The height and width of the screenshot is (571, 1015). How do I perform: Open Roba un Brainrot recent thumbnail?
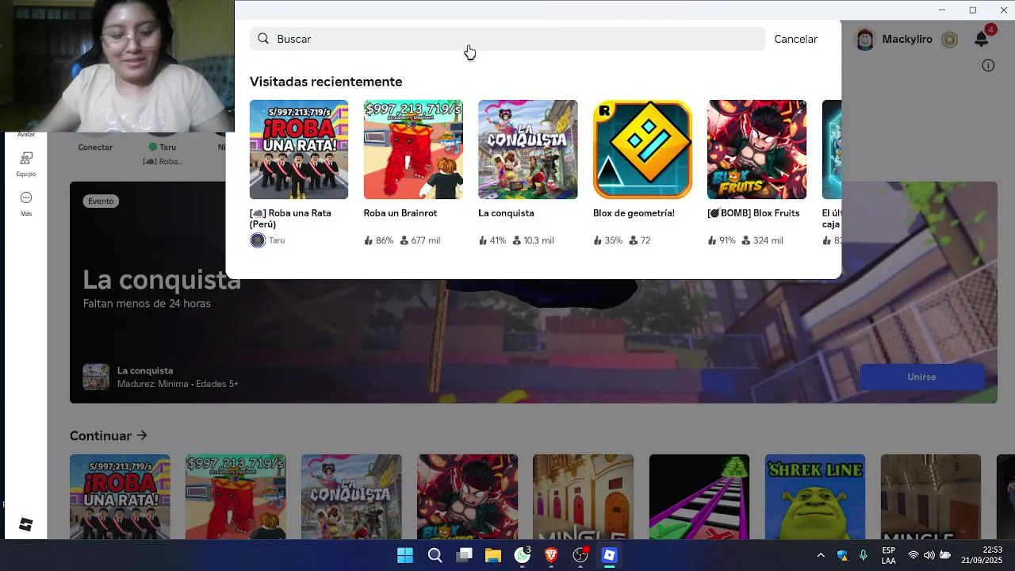(x=413, y=149)
